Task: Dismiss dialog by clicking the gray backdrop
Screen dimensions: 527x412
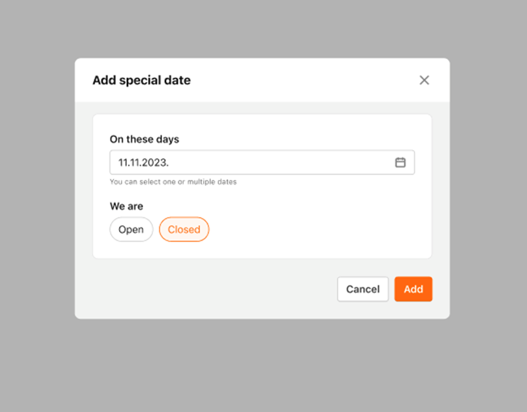Action: (262, 364)
